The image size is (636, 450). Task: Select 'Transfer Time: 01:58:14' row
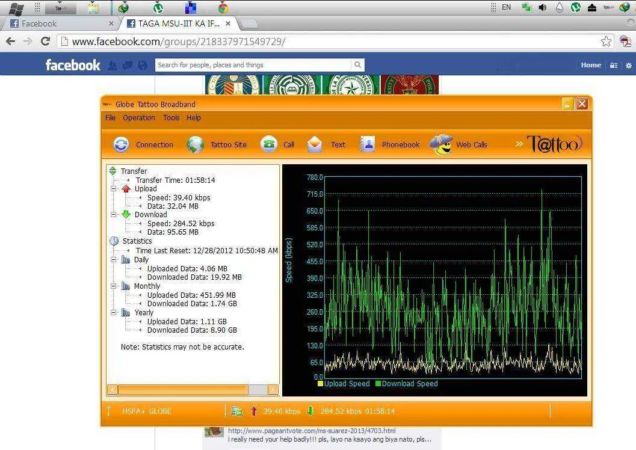tap(175, 180)
